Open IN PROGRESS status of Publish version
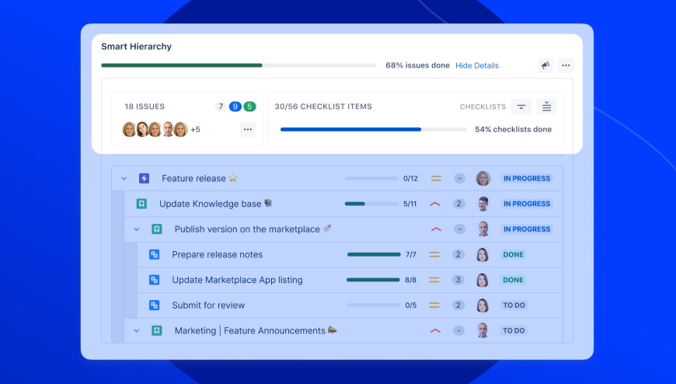The image size is (676, 384). 527,229
